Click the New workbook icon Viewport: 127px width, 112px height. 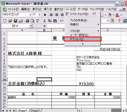(x=5, y=21)
